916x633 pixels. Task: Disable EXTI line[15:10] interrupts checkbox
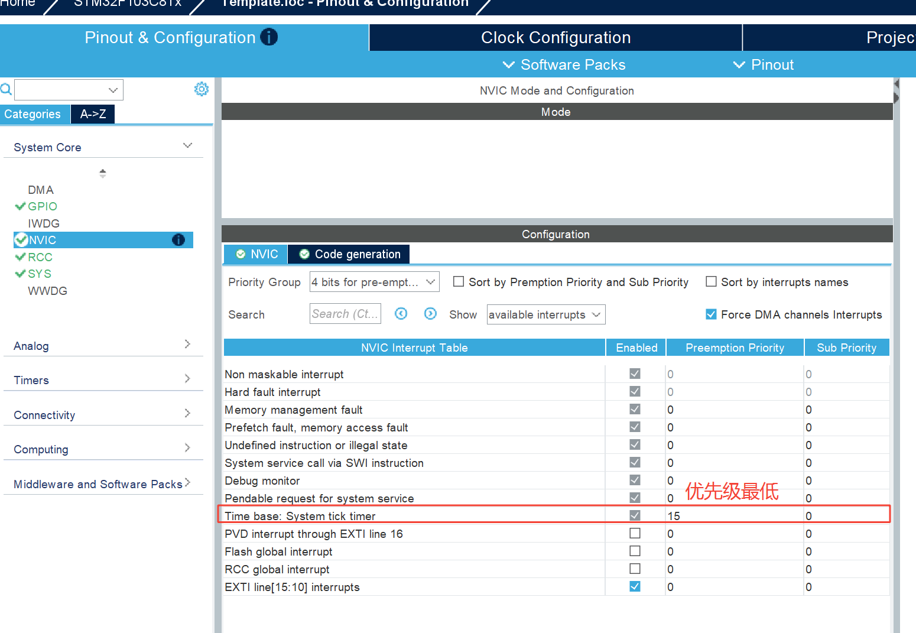(635, 586)
